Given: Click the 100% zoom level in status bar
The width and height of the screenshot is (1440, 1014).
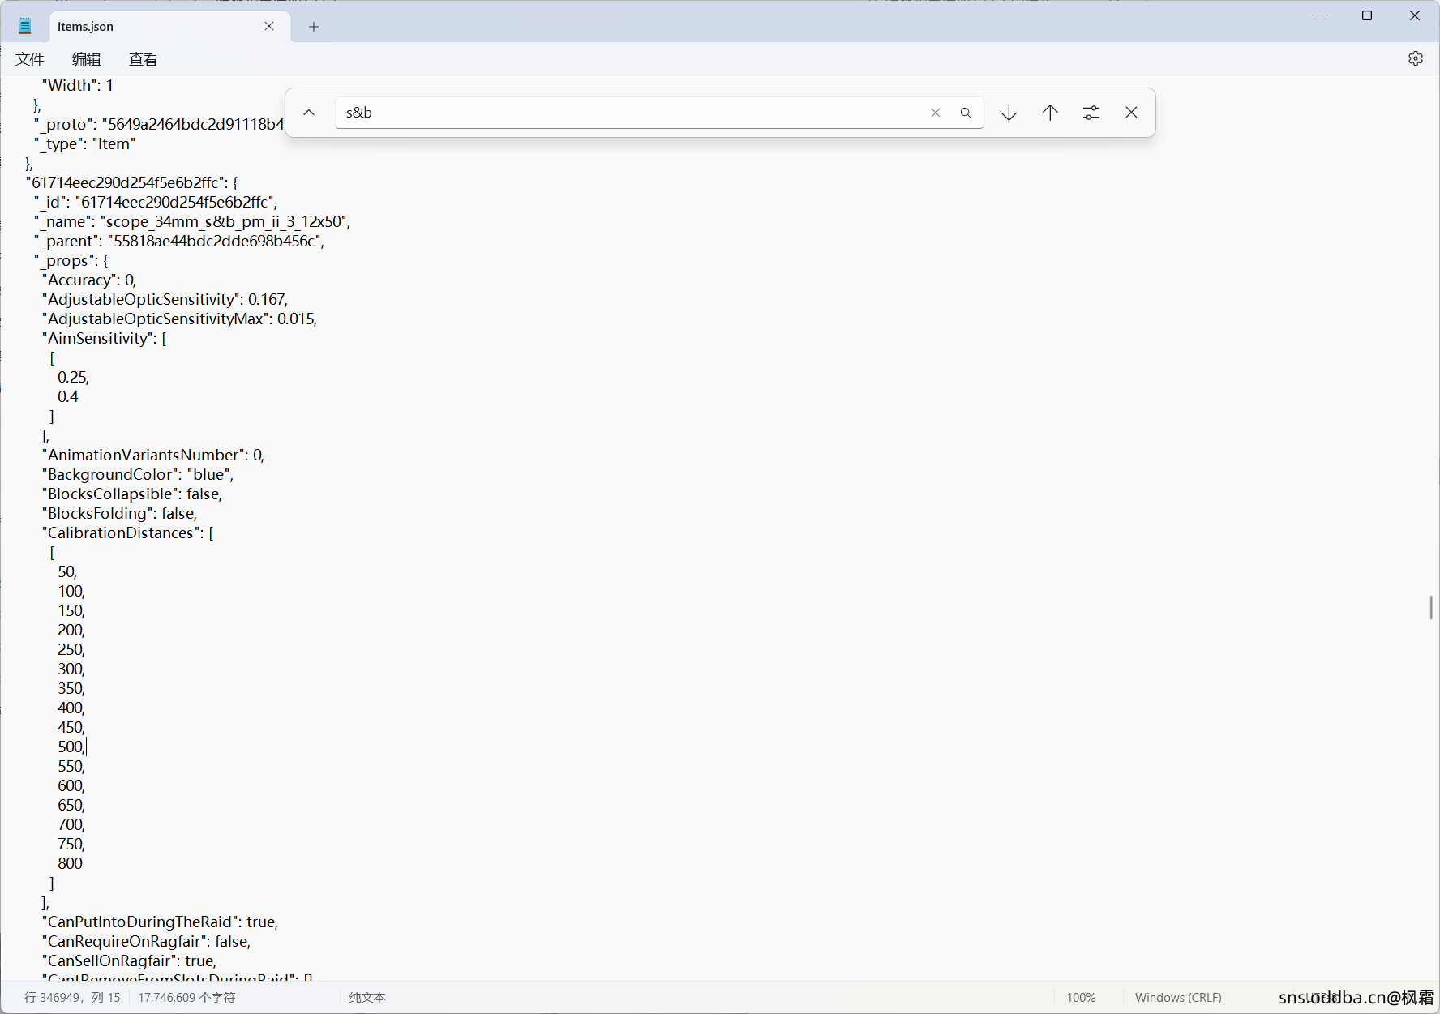Looking at the screenshot, I should [1081, 997].
